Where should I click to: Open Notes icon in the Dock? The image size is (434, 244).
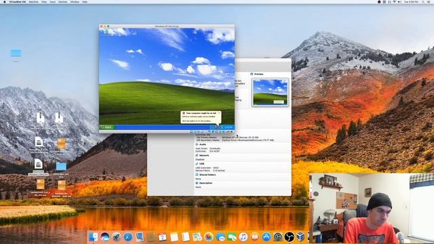174,237
